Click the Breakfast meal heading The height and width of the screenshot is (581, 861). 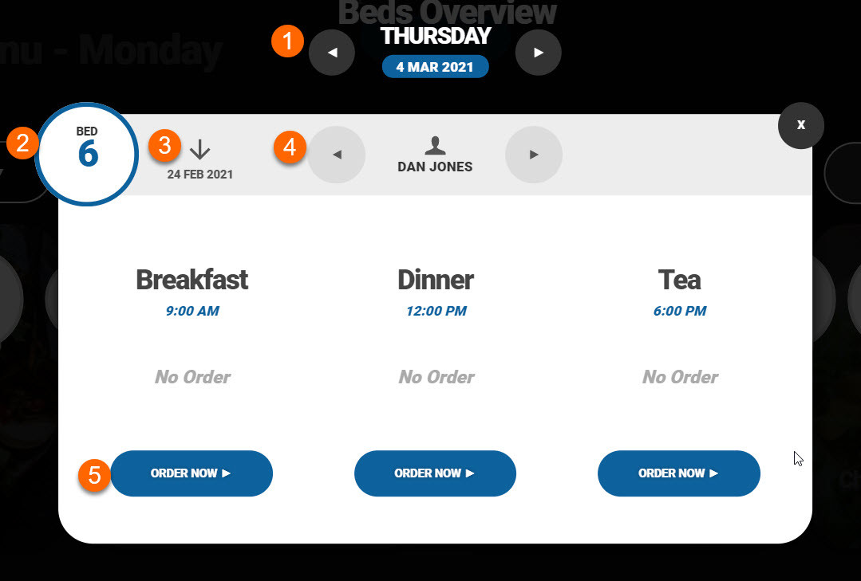tap(192, 280)
